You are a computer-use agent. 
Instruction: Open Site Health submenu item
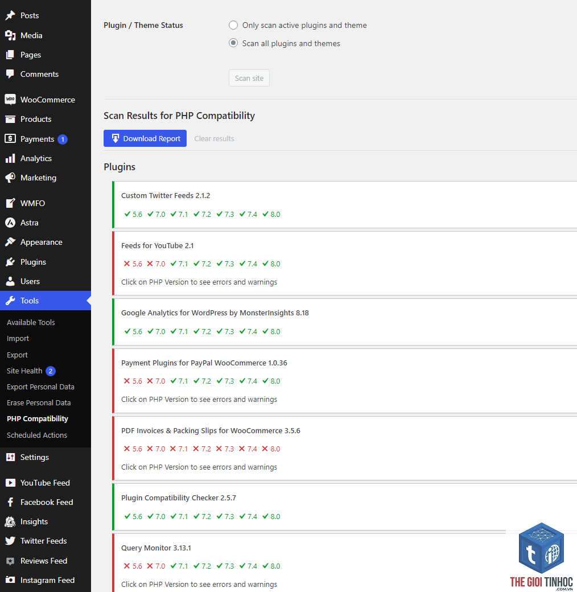[x=24, y=371]
